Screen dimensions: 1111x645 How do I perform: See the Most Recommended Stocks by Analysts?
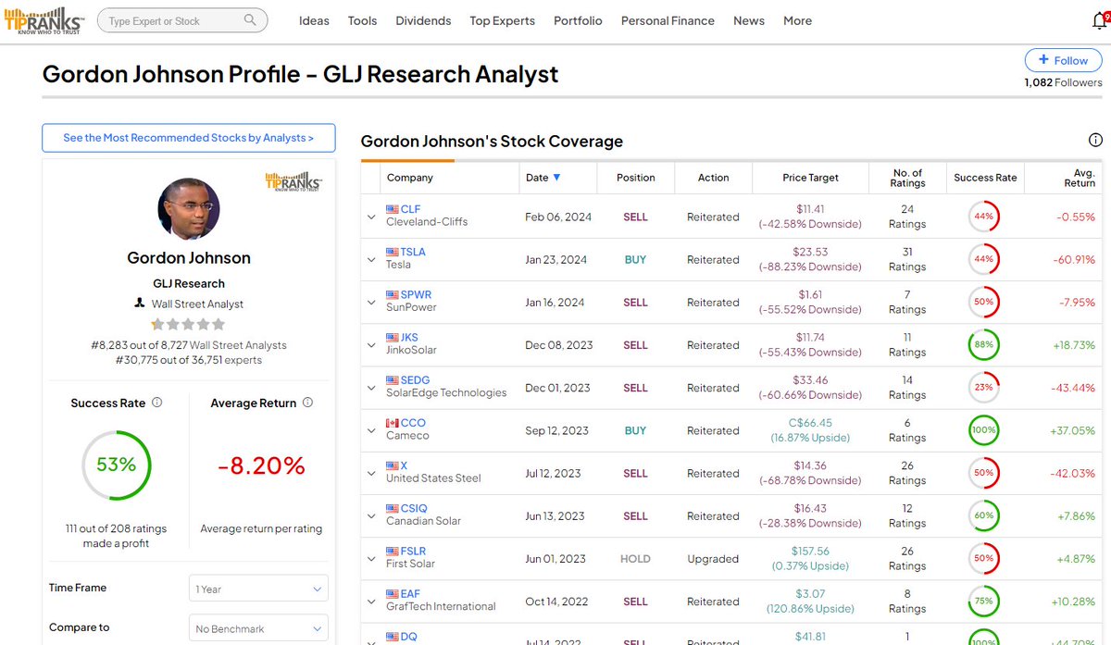pyautogui.click(x=188, y=138)
